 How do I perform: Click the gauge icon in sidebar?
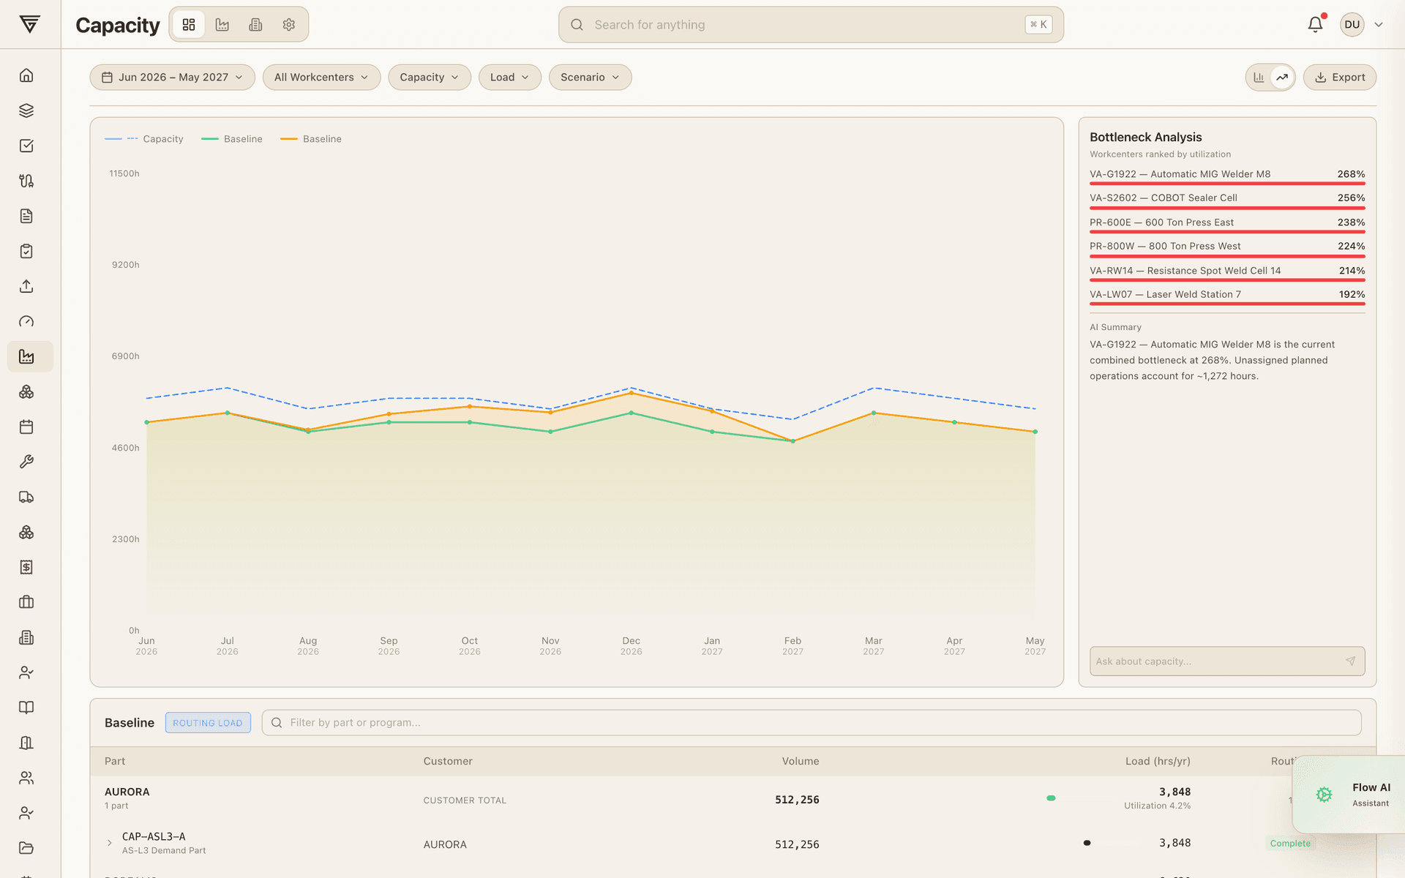point(26,321)
